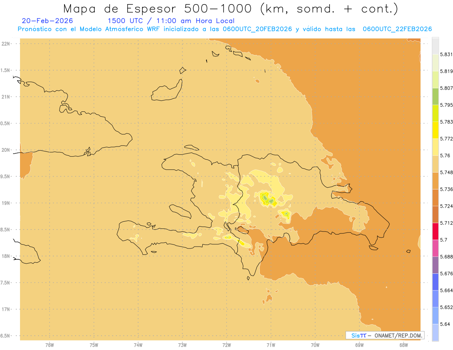Click the 70W longitude label

[x=315, y=345]
